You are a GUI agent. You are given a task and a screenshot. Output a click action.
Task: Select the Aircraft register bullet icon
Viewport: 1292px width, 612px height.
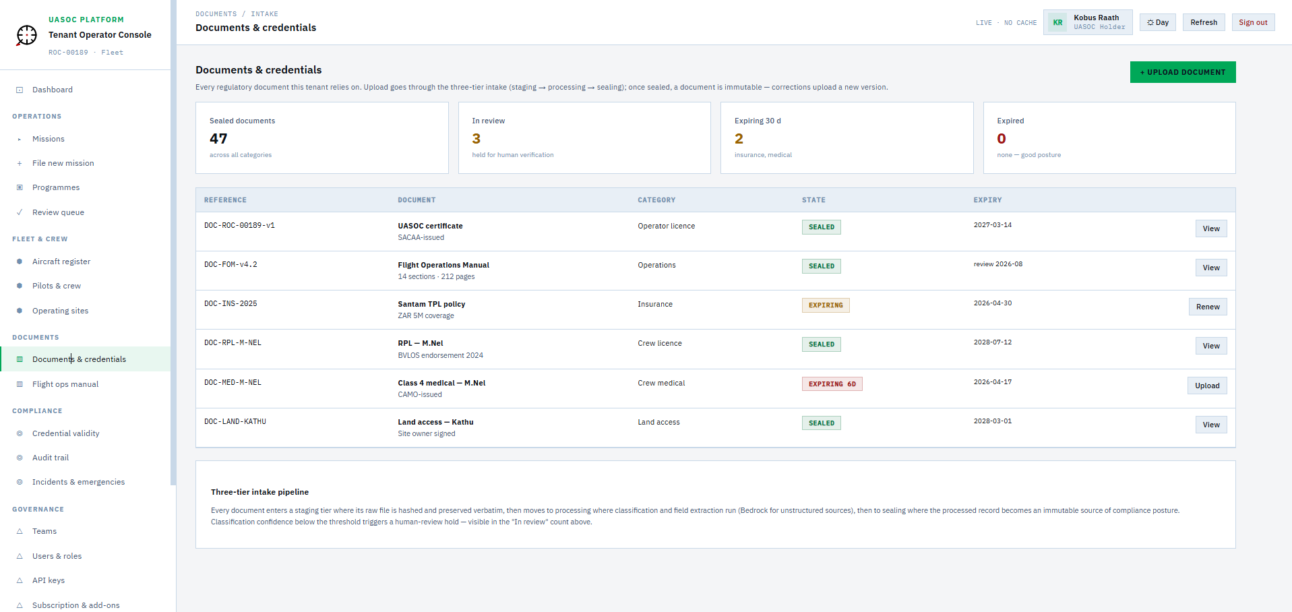[20, 262]
